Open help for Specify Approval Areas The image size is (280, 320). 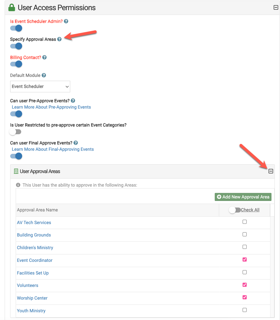tap(59, 39)
